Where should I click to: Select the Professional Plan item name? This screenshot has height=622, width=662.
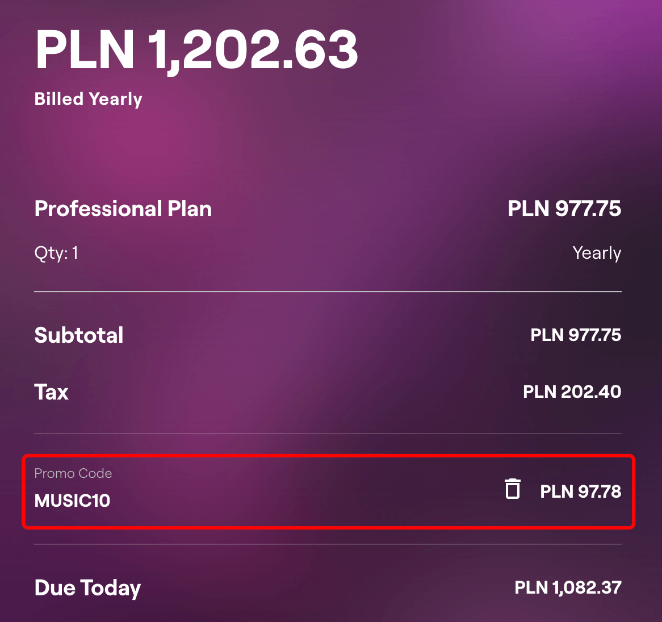tap(123, 209)
